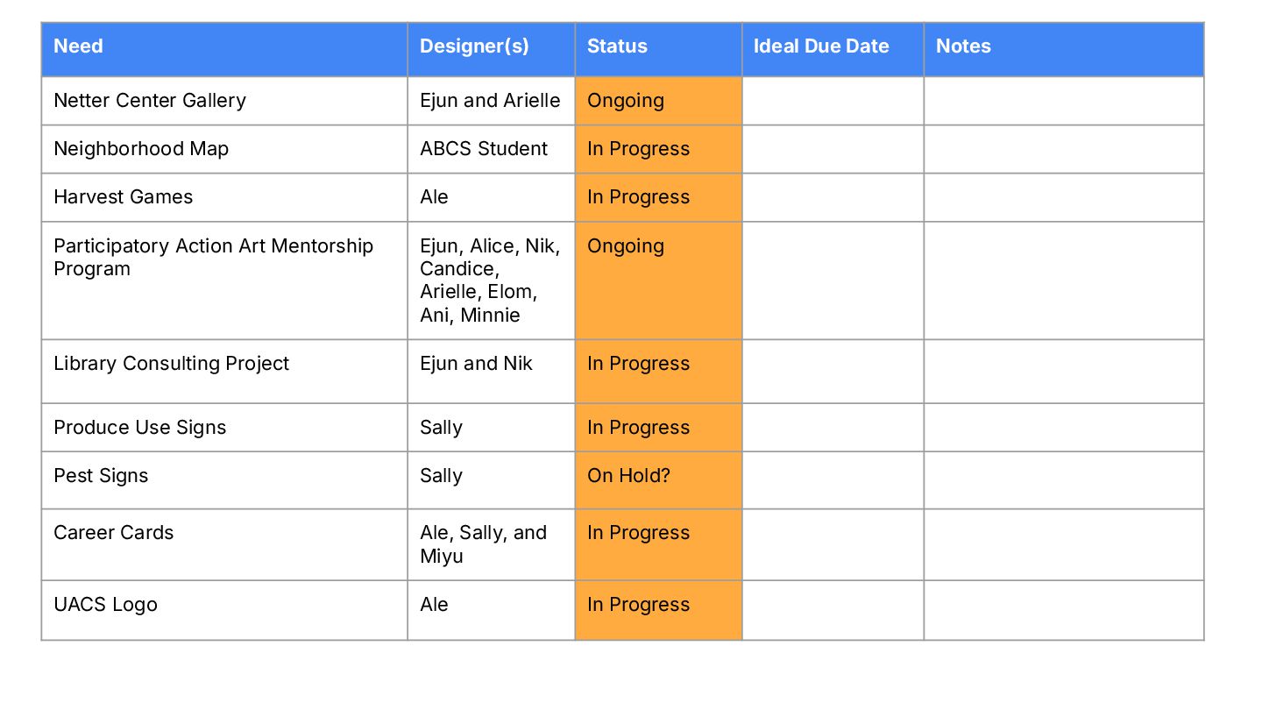Click the Designer(s) column header
This screenshot has height=710, width=1262.
474,47
